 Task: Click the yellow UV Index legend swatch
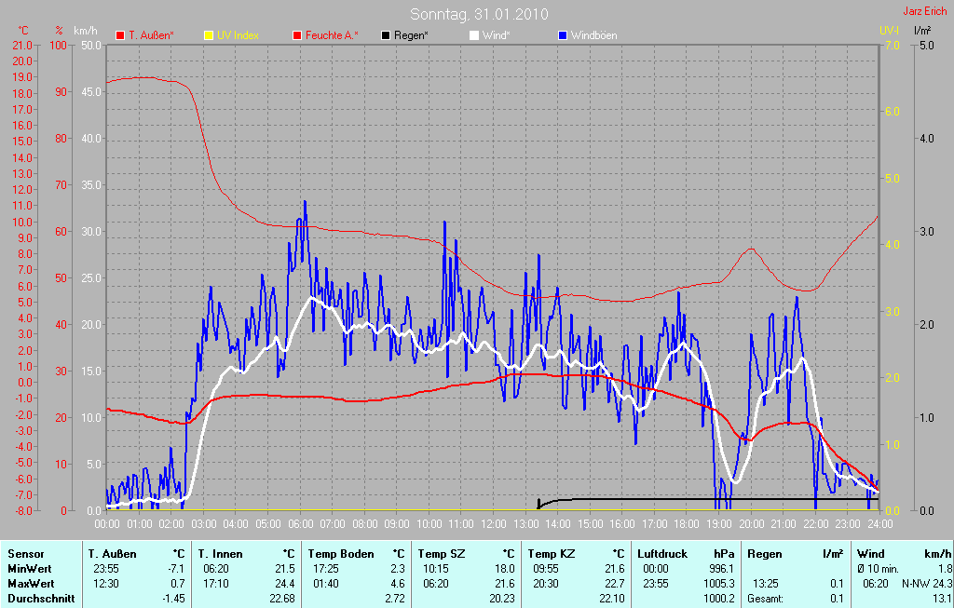point(208,35)
